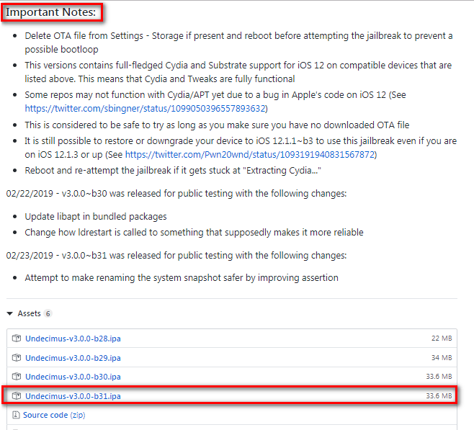The height and width of the screenshot is (430, 474).
Task: Click 'This is considered to be safe' bullet
Action: [x=217, y=125]
